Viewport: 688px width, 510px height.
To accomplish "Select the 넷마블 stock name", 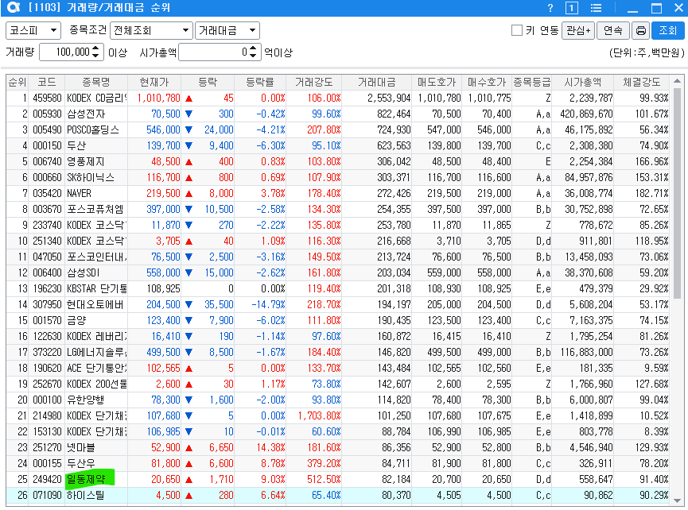I will click(81, 447).
